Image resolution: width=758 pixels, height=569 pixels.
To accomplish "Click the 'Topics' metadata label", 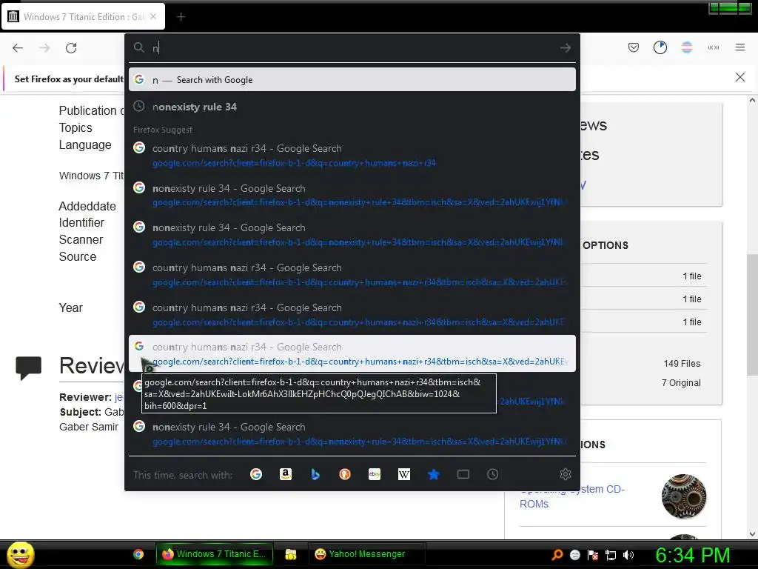I will click(76, 127).
